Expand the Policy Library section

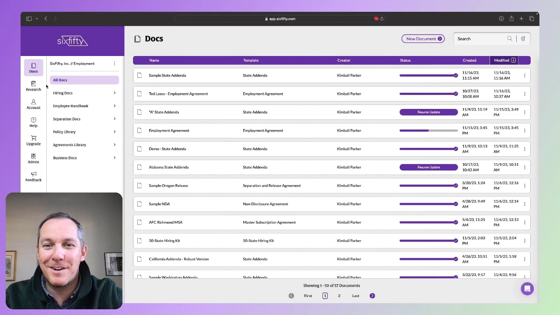click(84, 132)
